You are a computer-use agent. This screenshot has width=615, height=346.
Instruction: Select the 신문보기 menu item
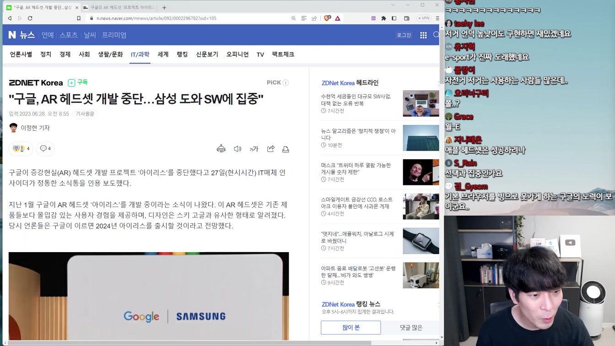tap(207, 54)
